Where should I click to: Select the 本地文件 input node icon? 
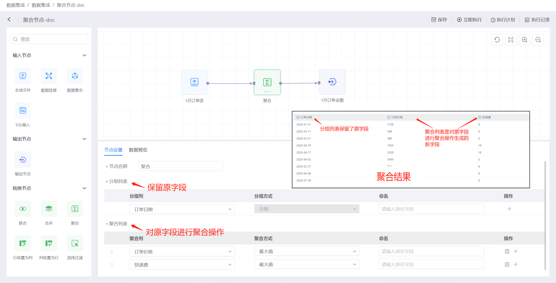click(x=23, y=76)
